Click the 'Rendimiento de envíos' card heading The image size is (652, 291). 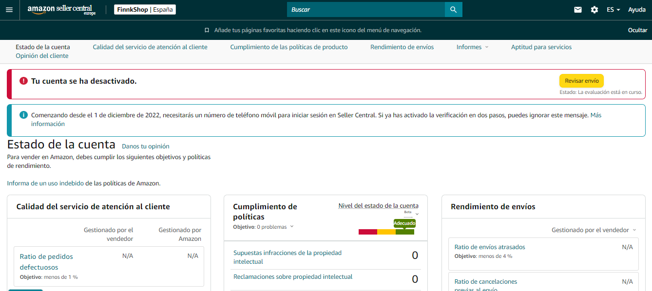pyautogui.click(x=493, y=207)
